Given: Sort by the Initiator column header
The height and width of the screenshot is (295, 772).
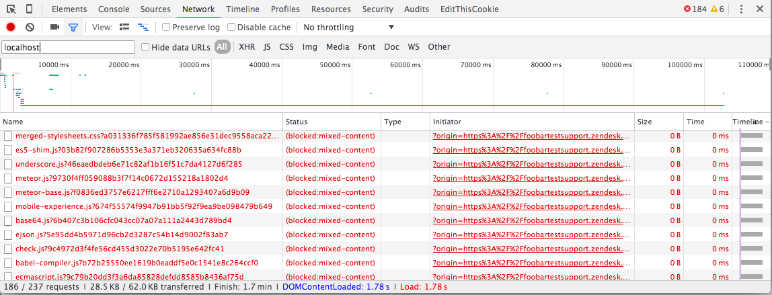Looking at the screenshot, I should tap(532, 122).
